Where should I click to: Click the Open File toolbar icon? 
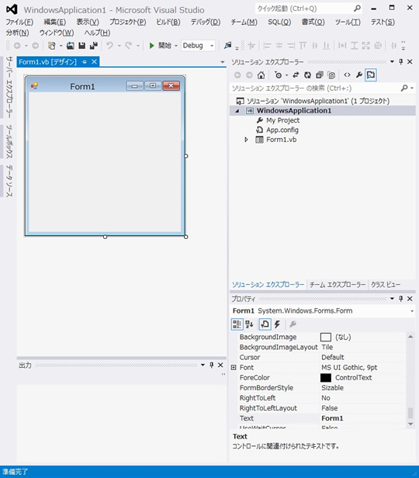(71, 46)
